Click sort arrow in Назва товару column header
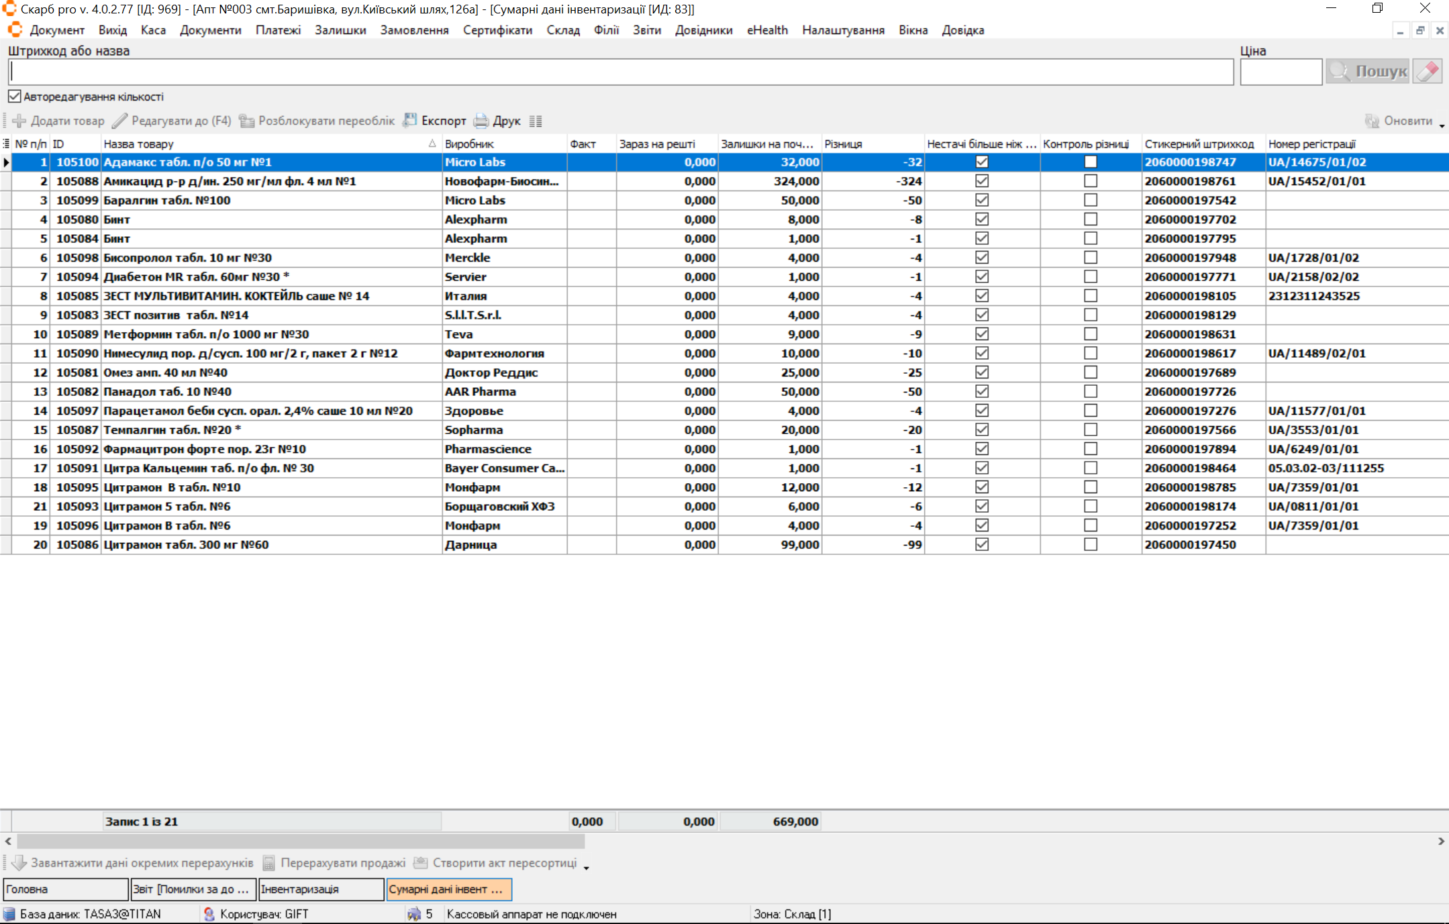The image size is (1449, 924). pos(432,144)
